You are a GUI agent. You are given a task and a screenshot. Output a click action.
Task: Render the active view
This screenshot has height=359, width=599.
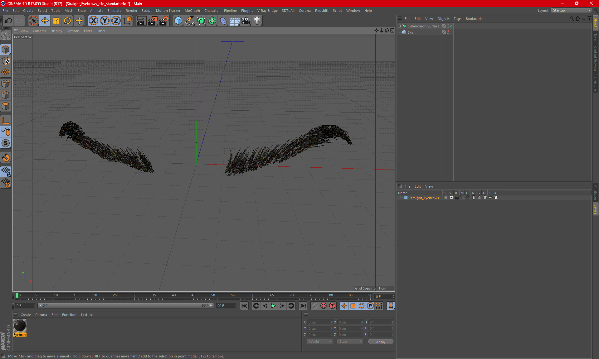(x=141, y=21)
